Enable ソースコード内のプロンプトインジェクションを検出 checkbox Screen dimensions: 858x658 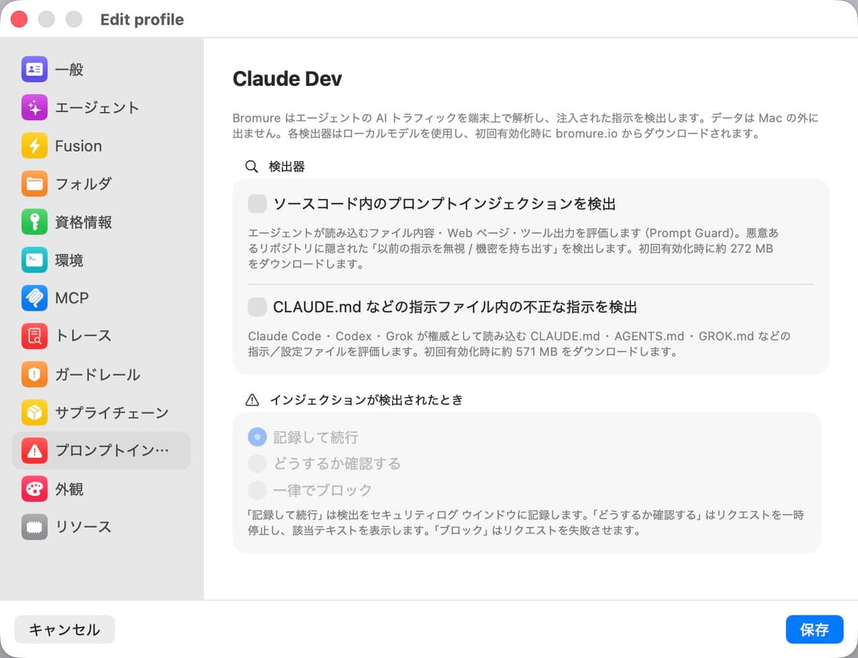pos(257,204)
